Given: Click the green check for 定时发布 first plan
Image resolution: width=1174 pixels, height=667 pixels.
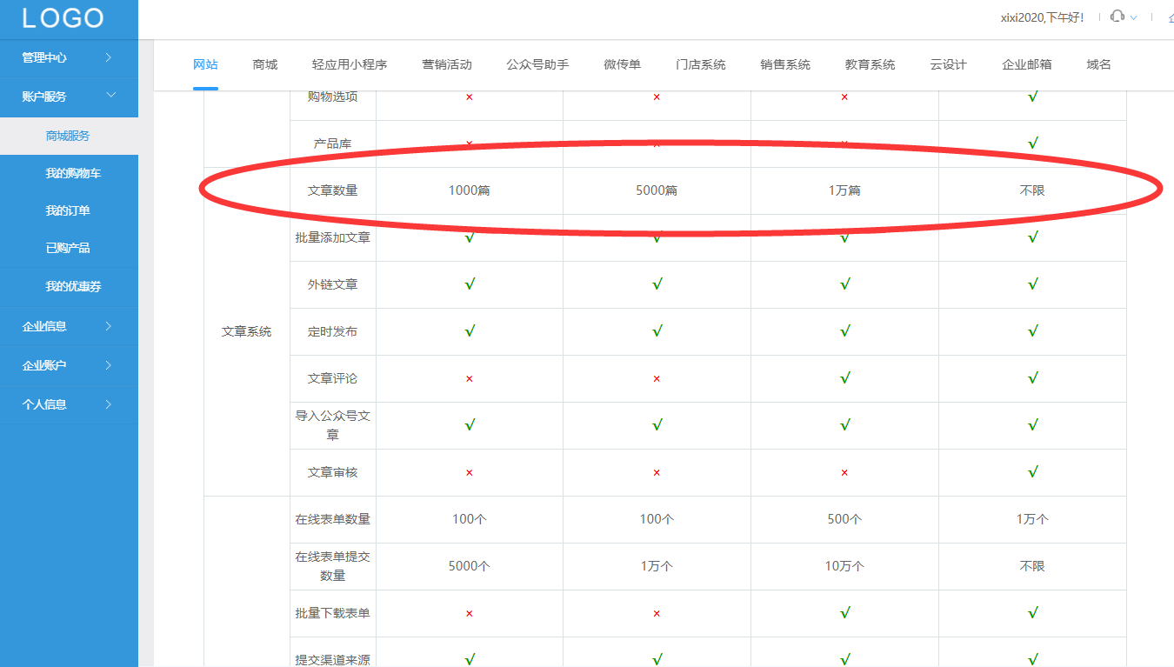Looking at the screenshot, I should (470, 330).
